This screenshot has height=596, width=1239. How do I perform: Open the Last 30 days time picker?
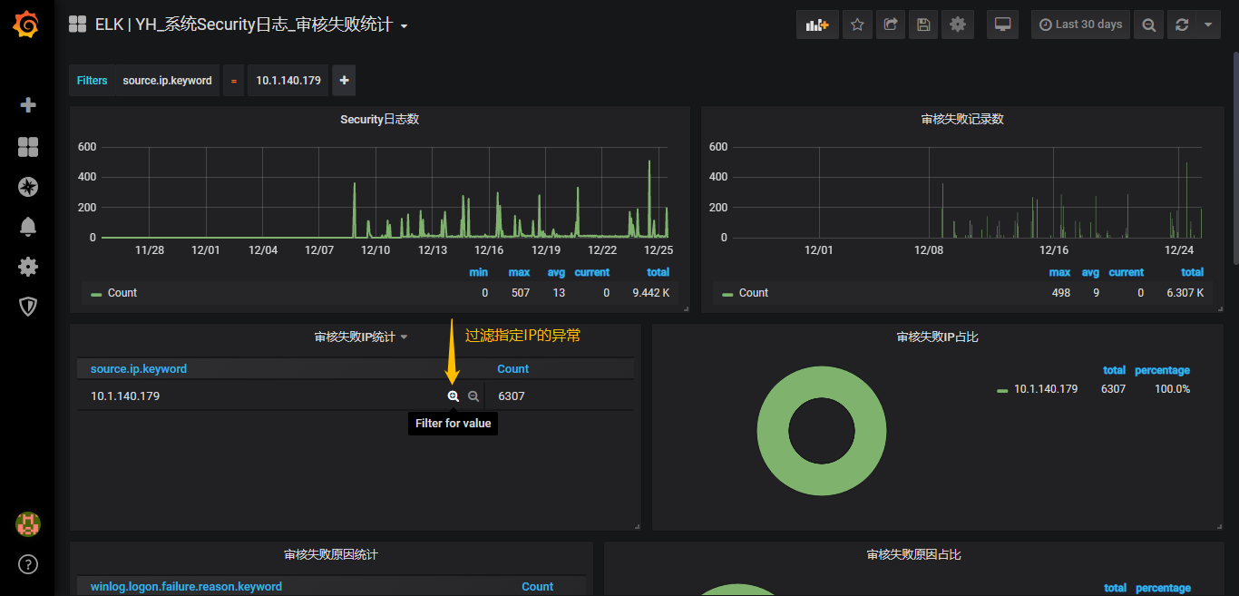click(x=1080, y=24)
